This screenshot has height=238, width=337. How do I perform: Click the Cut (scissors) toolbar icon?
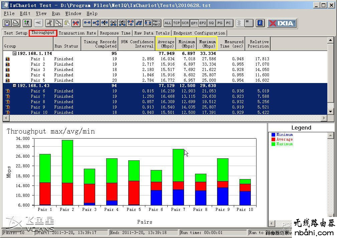click(x=50, y=23)
